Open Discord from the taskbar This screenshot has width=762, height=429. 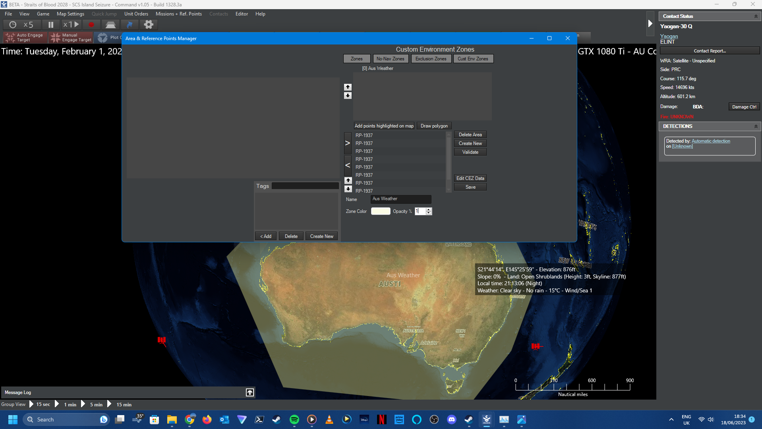pyautogui.click(x=452, y=419)
